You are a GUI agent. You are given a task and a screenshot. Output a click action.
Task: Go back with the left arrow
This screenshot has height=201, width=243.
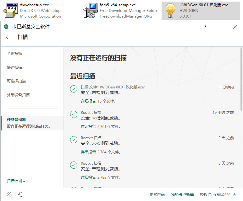point(8,37)
